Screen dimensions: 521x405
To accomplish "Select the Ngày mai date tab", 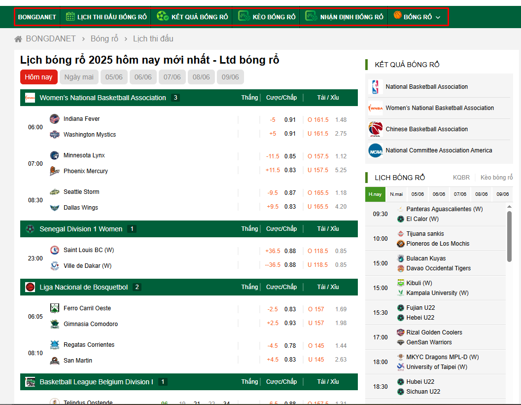I will [79, 77].
